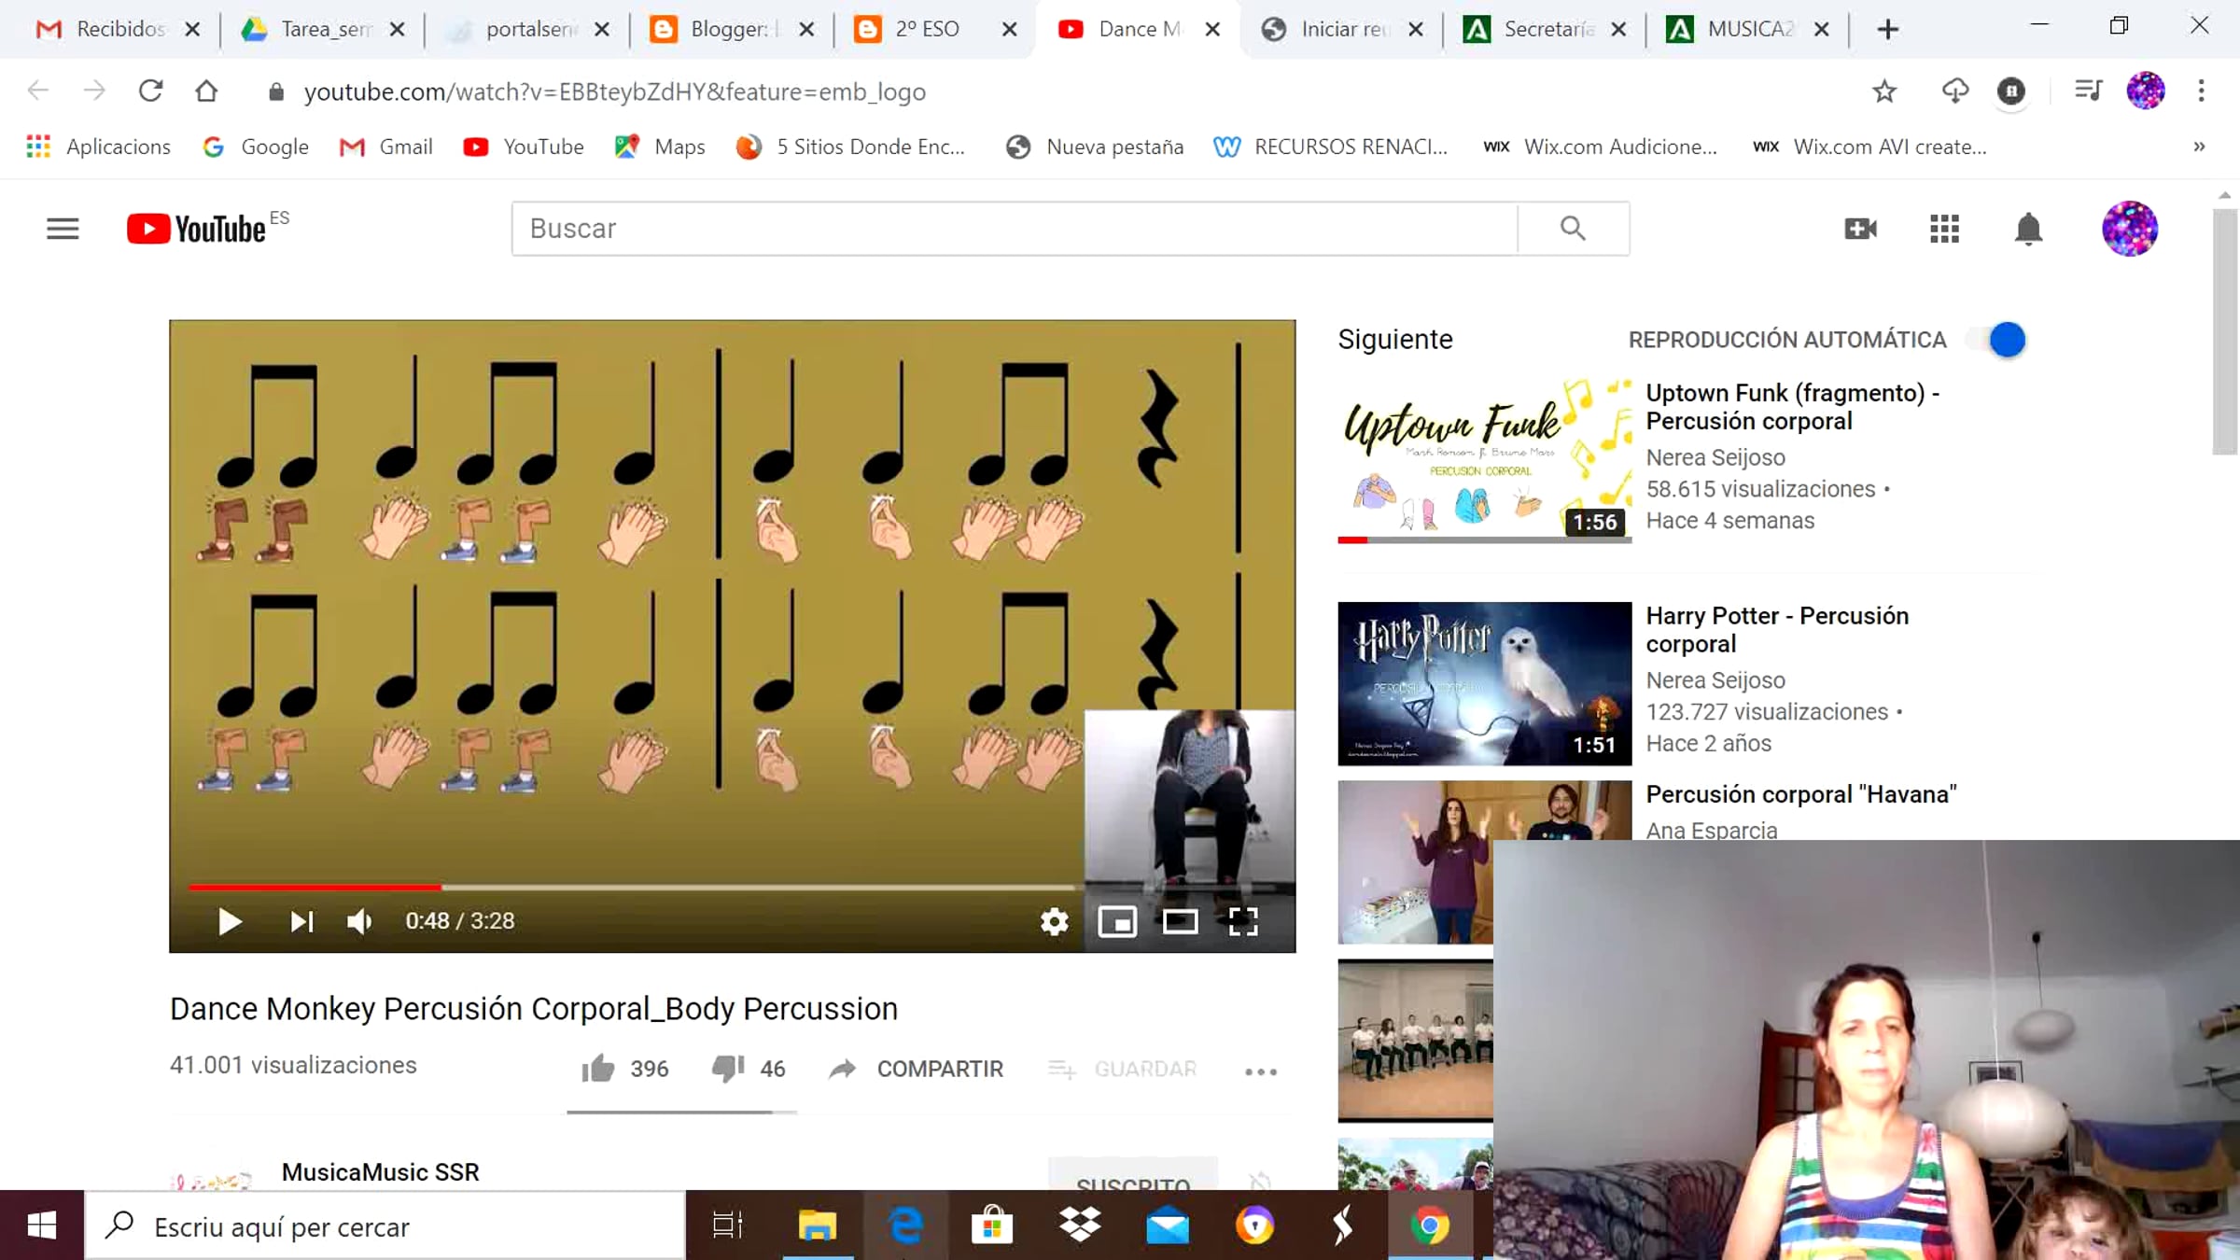The image size is (2240, 1260).
Task: Open YouTube notifications bell
Action: click(x=2028, y=229)
